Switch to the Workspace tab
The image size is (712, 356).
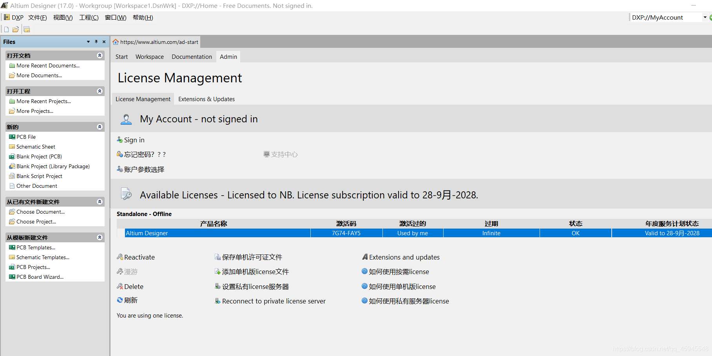[x=150, y=57]
